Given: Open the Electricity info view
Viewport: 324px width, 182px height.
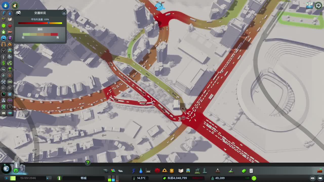Looking at the screenshot, I should 4,13.
